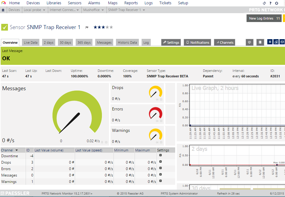This screenshot has height=197, width=285.
Task: Open help via the question mark icon
Action: pyautogui.click(x=270, y=3)
